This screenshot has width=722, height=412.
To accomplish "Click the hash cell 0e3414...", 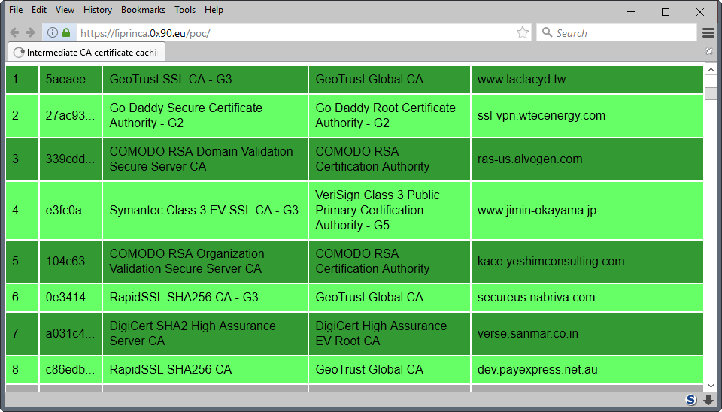I will click(71, 298).
